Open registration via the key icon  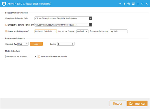click(x=124, y=4)
